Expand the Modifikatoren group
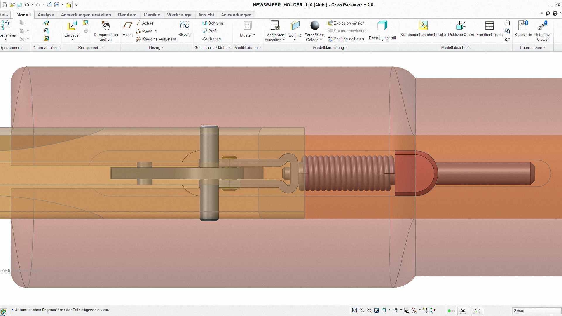Image resolution: width=562 pixels, height=316 pixels. [248, 47]
